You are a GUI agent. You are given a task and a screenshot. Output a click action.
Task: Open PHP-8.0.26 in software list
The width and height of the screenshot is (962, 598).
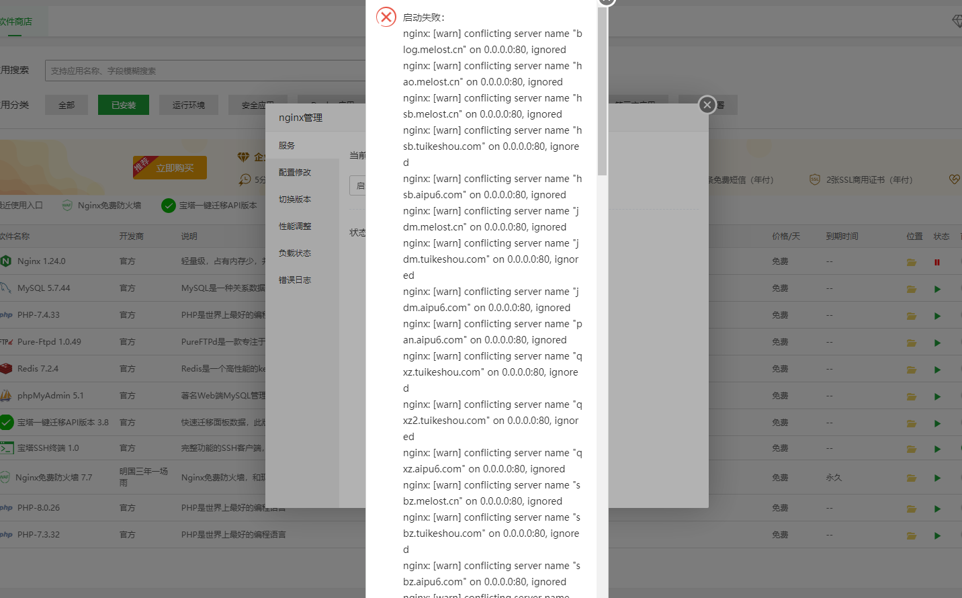point(38,507)
